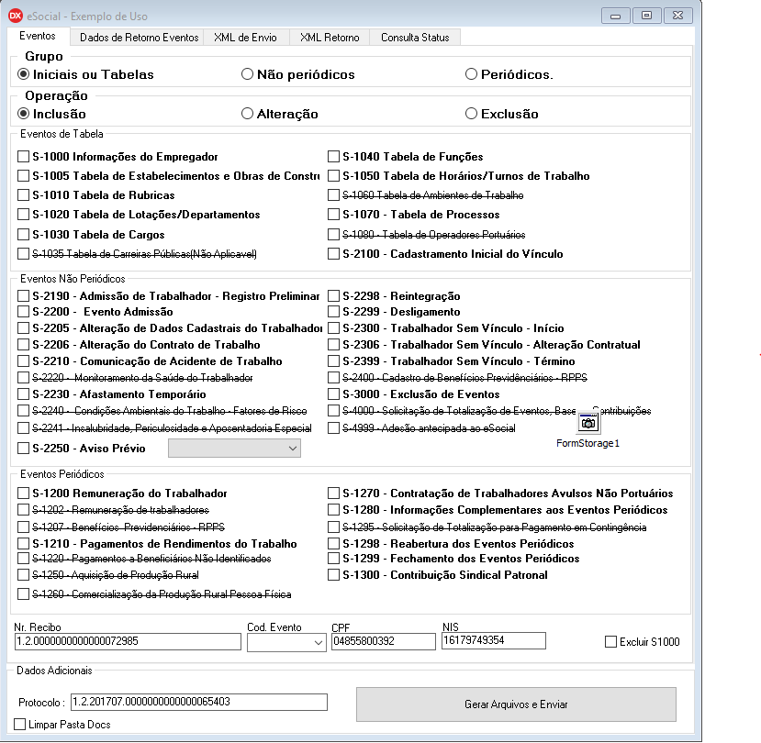Minimize the eSocial window

click(x=615, y=16)
